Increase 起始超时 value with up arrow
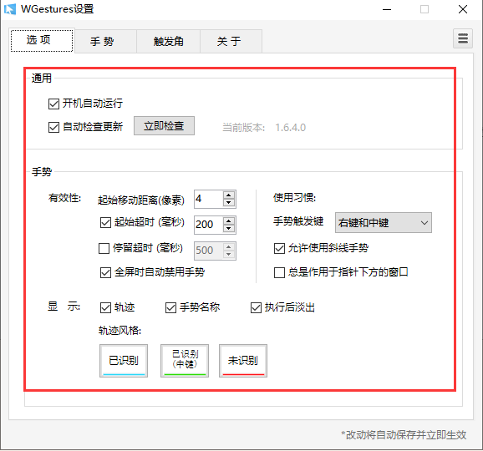483x451 pixels. (229, 221)
